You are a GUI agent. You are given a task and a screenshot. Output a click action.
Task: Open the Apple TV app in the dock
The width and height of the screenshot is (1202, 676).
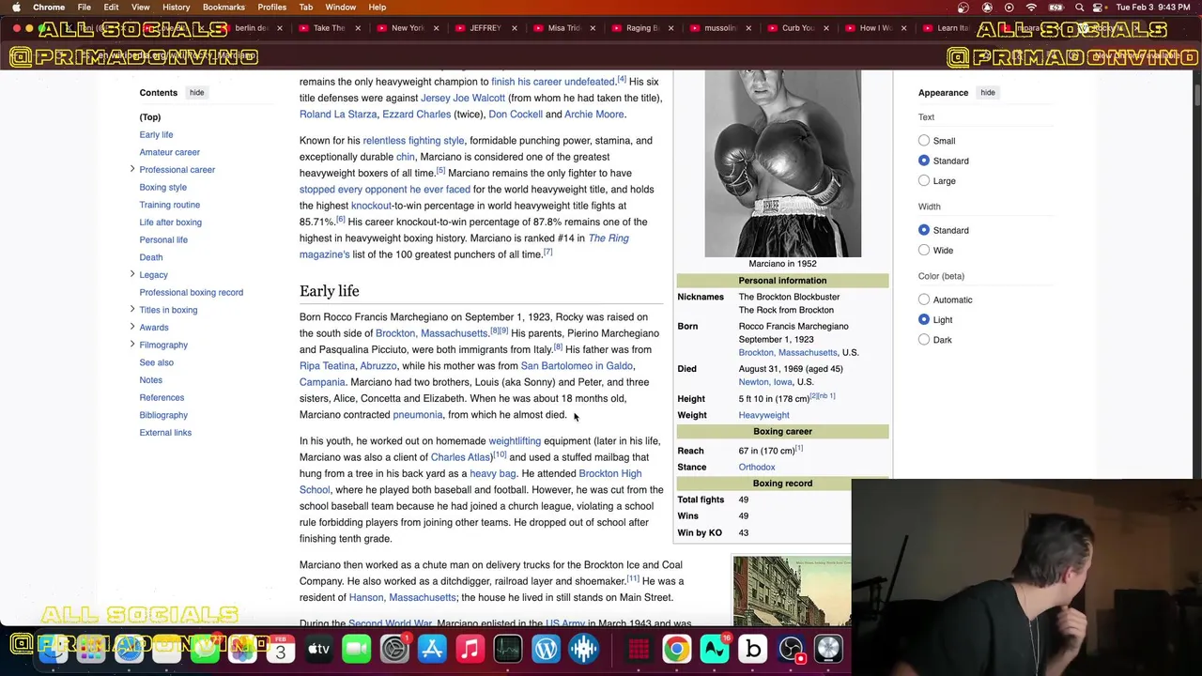click(319, 649)
